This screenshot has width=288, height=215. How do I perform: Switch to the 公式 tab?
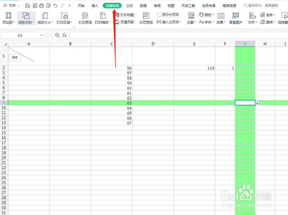pyautogui.click(x=129, y=6)
